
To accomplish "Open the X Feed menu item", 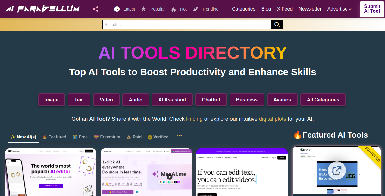I will [285, 9].
